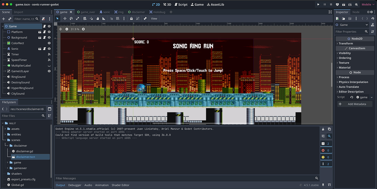377x189 pixels.
Task: Open documentation for the Game node
Action: (x=373, y=25)
